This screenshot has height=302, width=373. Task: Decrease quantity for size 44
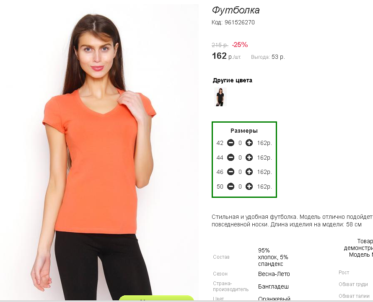[x=231, y=158]
